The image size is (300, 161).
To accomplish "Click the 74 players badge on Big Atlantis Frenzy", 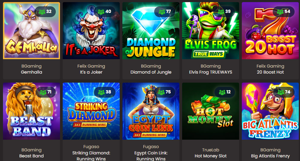I will pos(284,92).
